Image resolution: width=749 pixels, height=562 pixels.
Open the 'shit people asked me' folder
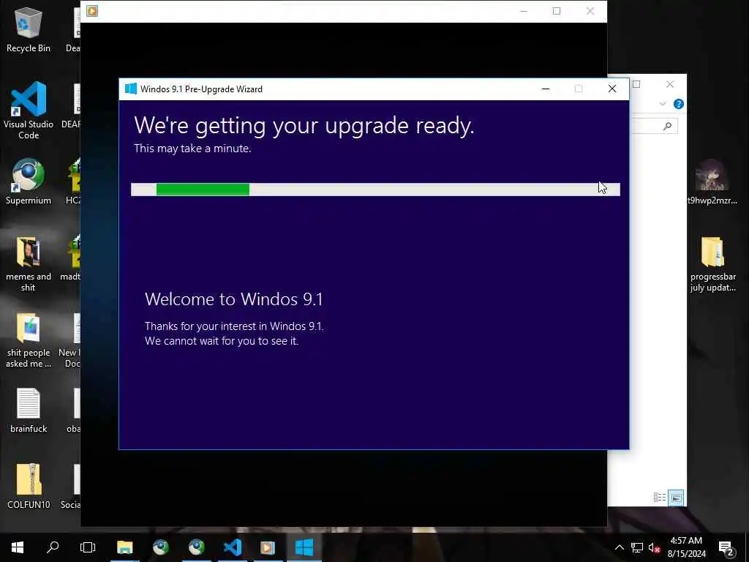click(29, 340)
